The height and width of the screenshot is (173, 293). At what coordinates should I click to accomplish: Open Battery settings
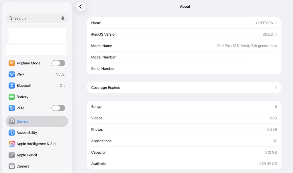click(x=37, y=97)
